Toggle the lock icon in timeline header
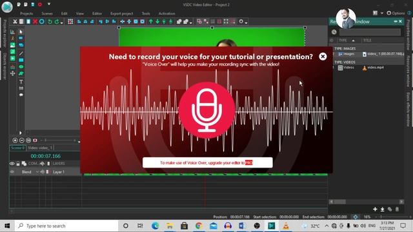The image size is (413, 232). tap(18, 164)
